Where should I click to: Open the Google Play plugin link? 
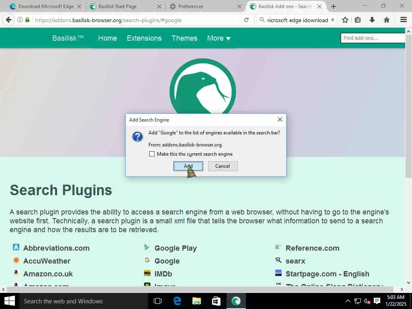point(175,248)
